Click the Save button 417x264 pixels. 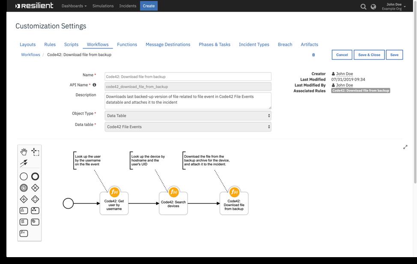pyautogui.click(x=394, y=55)
